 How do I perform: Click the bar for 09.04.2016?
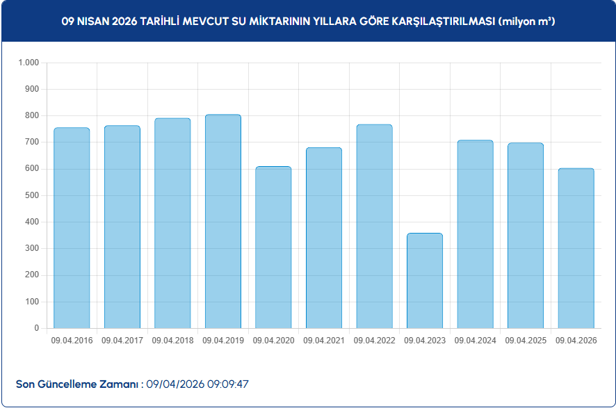72,228
